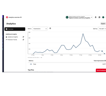Click the 17 Dec axis label
The height and width of the screenshot is (96, 106).
[x=81, y=55]
